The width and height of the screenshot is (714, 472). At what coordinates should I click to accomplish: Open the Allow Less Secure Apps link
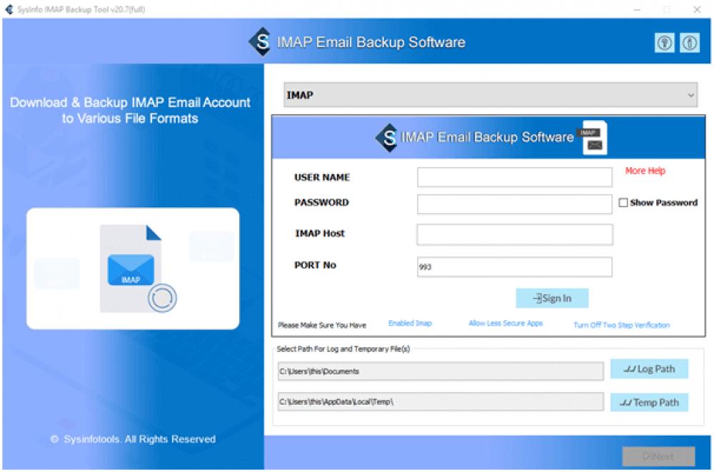pos(505,323)
